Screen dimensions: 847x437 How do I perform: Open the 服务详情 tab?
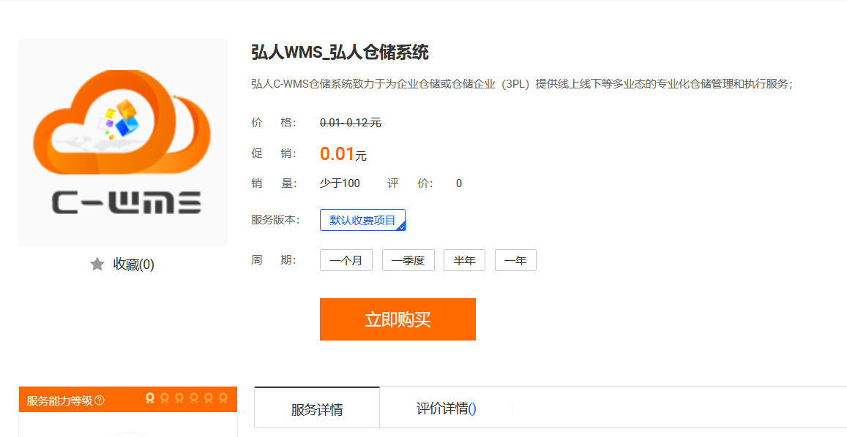coord(317,408)
